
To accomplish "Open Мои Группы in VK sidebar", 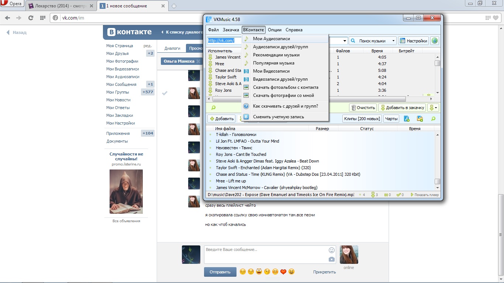I will click(x=118, y=92).
